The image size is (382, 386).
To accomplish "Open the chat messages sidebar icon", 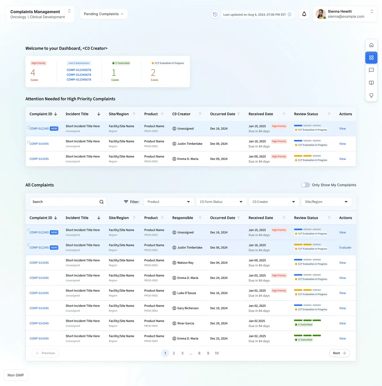I will [x=371, y=70].
